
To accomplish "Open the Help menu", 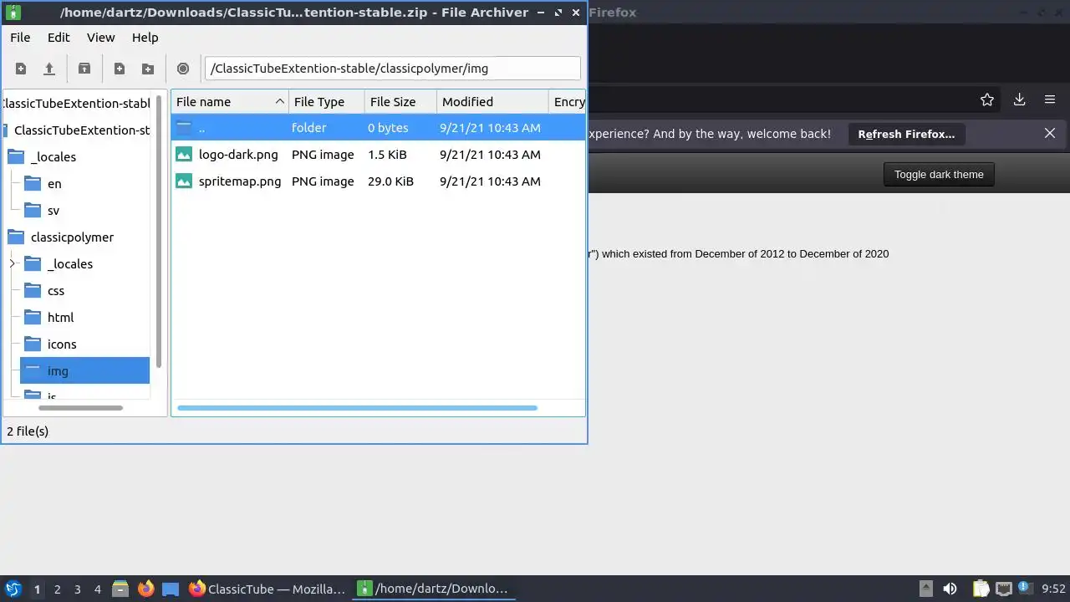I will (x=145, y=38).
